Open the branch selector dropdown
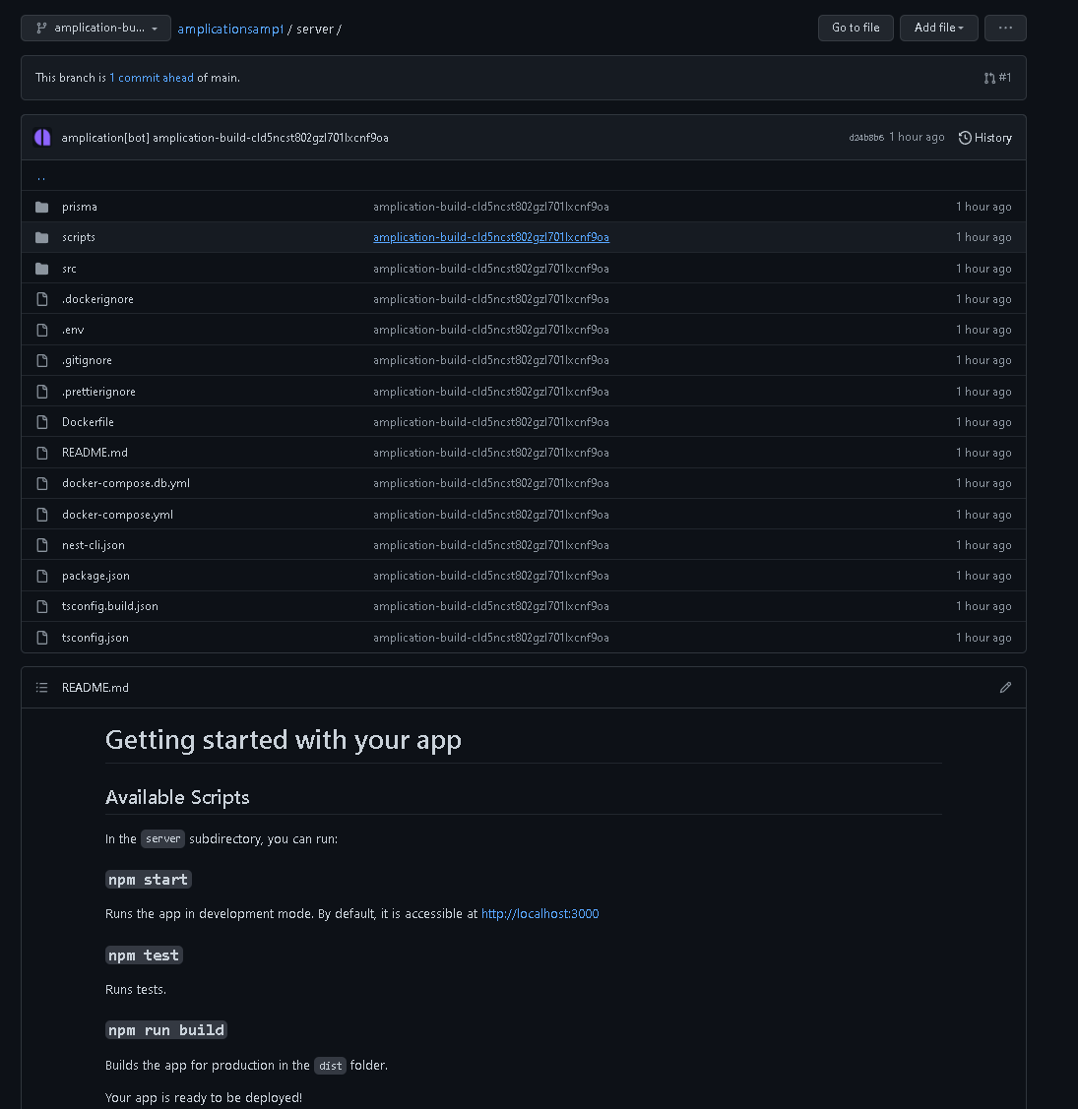 [95, 29]
